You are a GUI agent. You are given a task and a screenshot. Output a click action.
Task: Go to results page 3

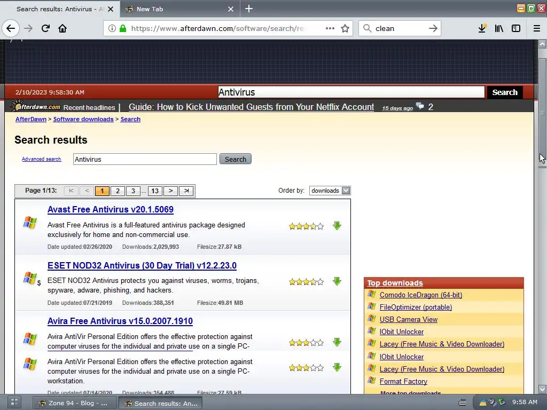(x=133, y=191)
